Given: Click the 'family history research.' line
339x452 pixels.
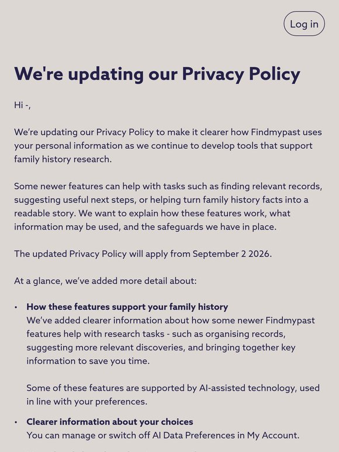Looking at the screenshot, I should [63, 159].
